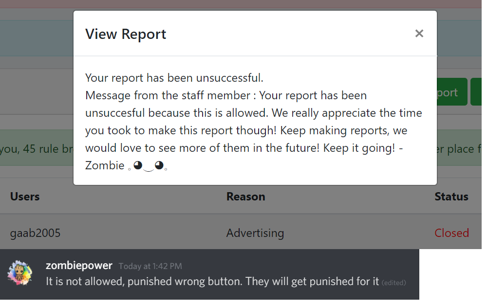The image size is (487, 306).
Task: Click the Users column header
Action: coord(25,197)
